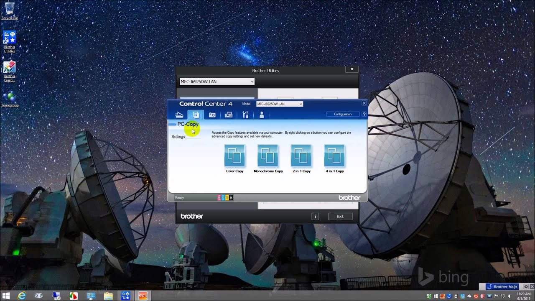The width and height of the screenshot is (535, 301).
Task: Click the Brother Utilities taskbar button
Action: (x=125, y=296)
